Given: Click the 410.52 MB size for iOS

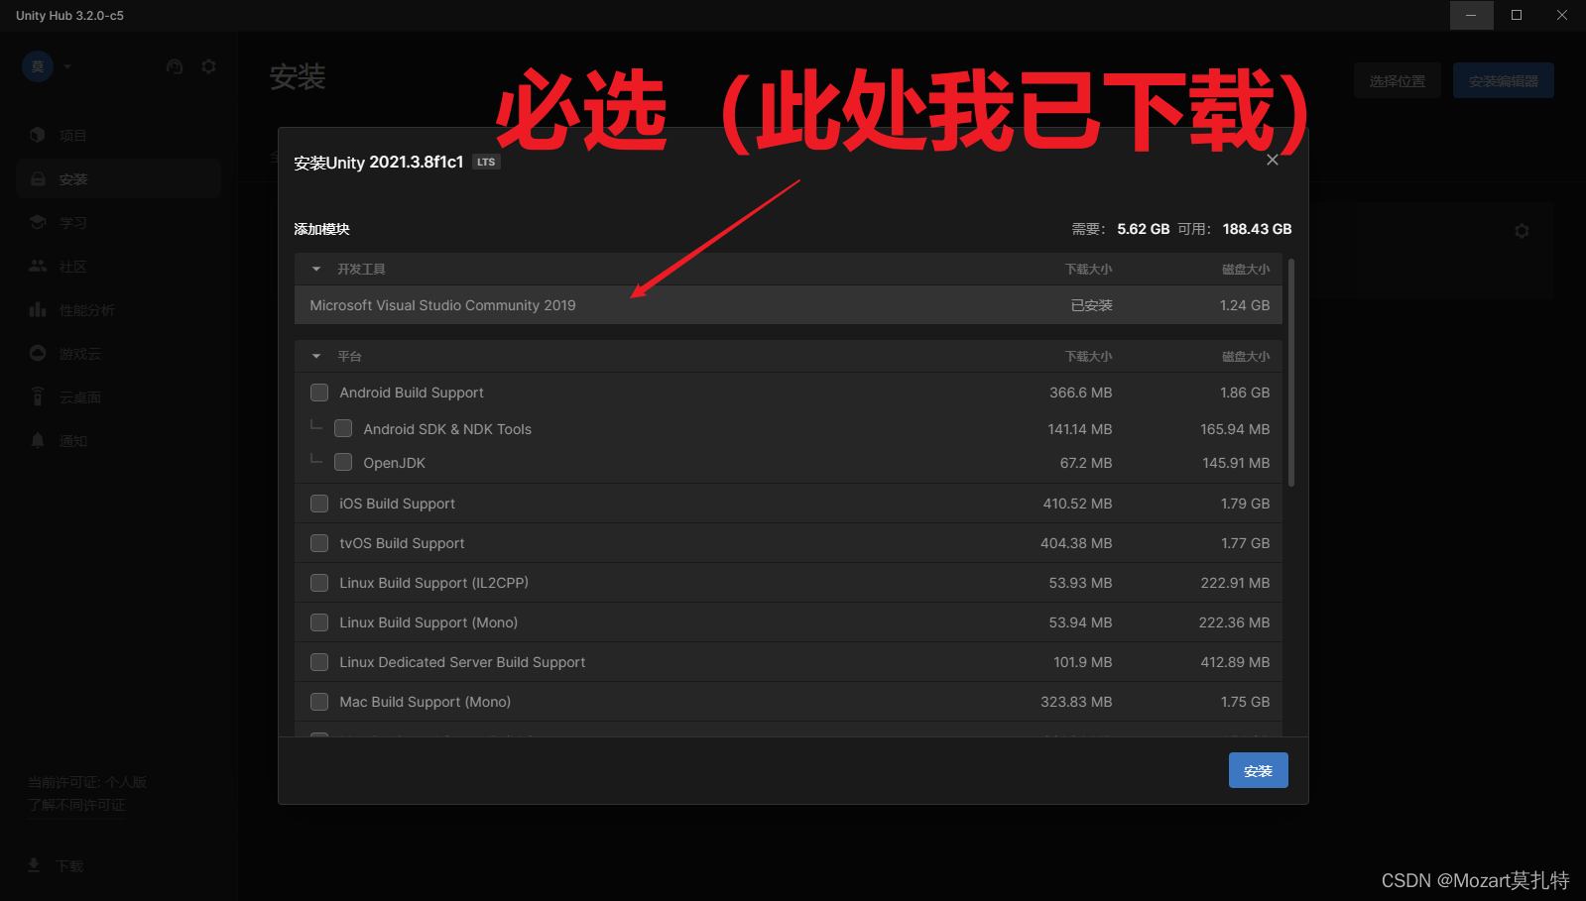Looking at the screenshot, I should [1077, 504].
